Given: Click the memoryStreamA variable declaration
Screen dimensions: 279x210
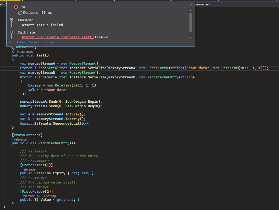Looking at the screenshot, I should [42, 64].
